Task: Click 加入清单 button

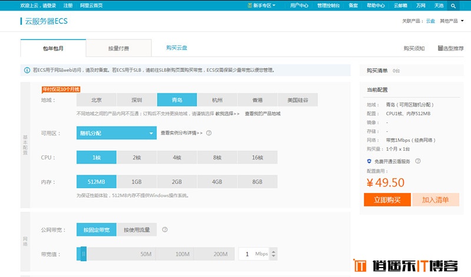Action: pos(436,200)
